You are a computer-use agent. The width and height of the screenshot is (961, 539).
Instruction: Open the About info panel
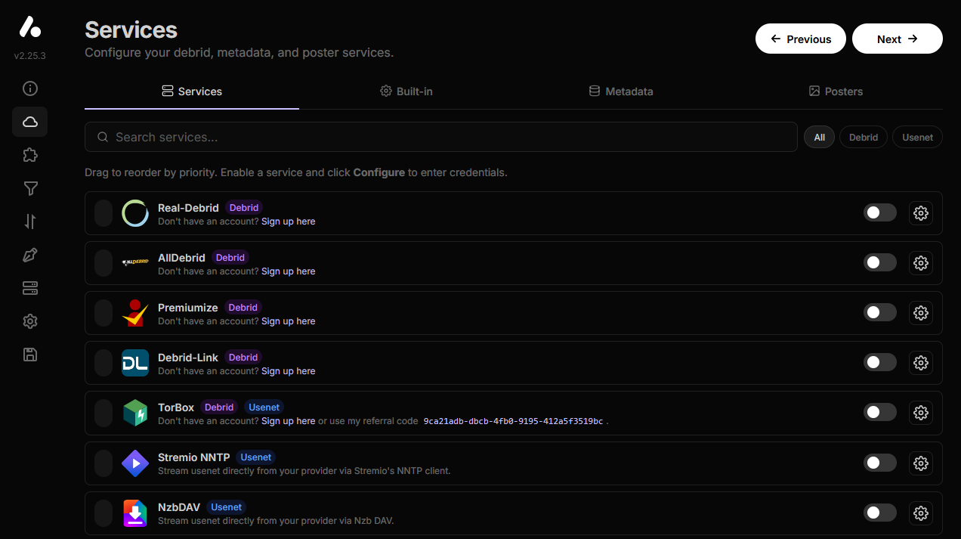pyautogui.click(x=29, y=88)
